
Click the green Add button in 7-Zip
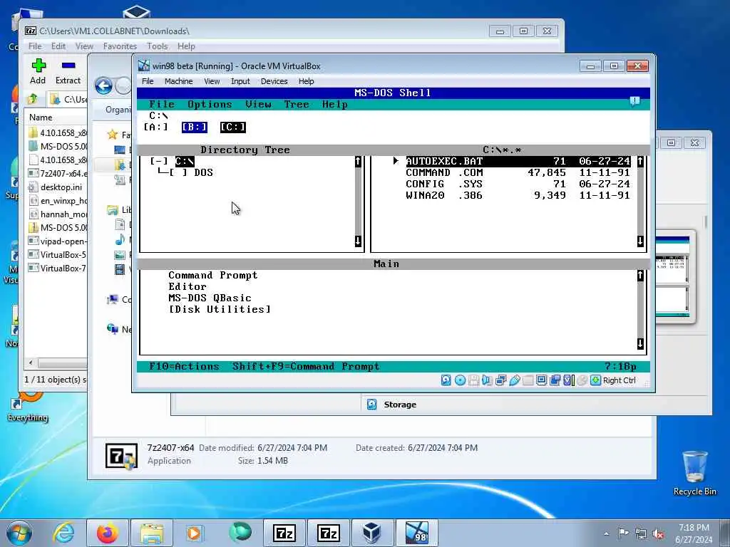(38, 71)
